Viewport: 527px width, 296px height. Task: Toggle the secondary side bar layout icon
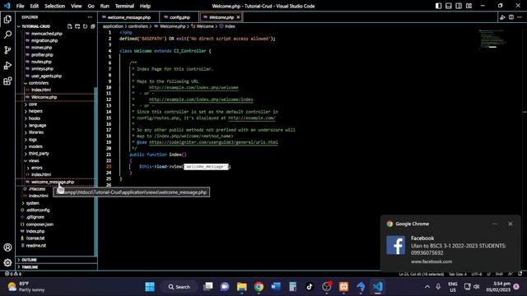pos(459,6)
